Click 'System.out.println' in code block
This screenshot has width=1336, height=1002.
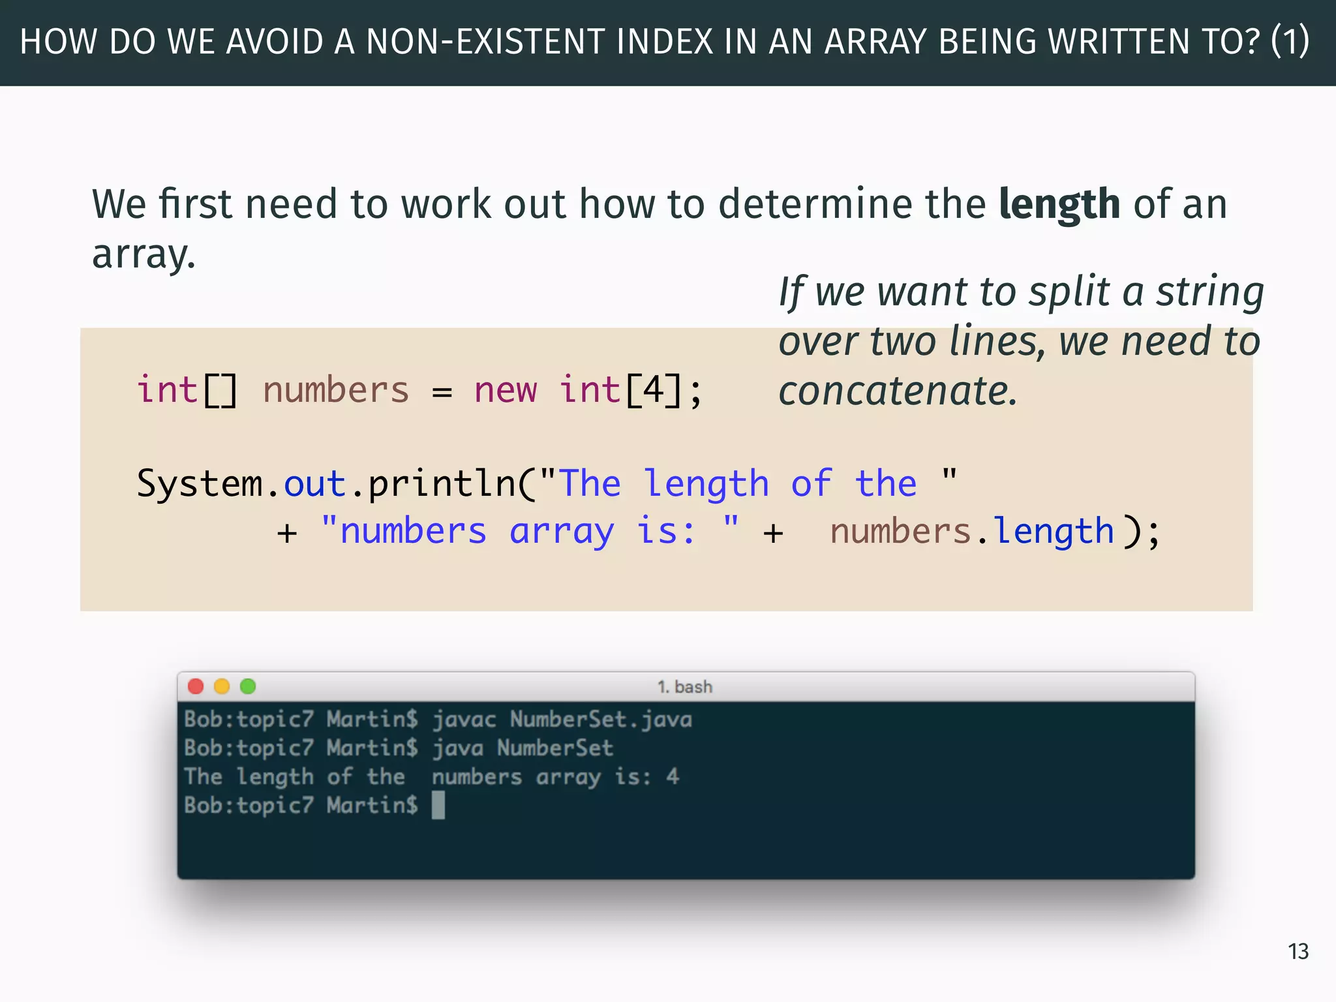pyautogui.click(x=326, y=484)
